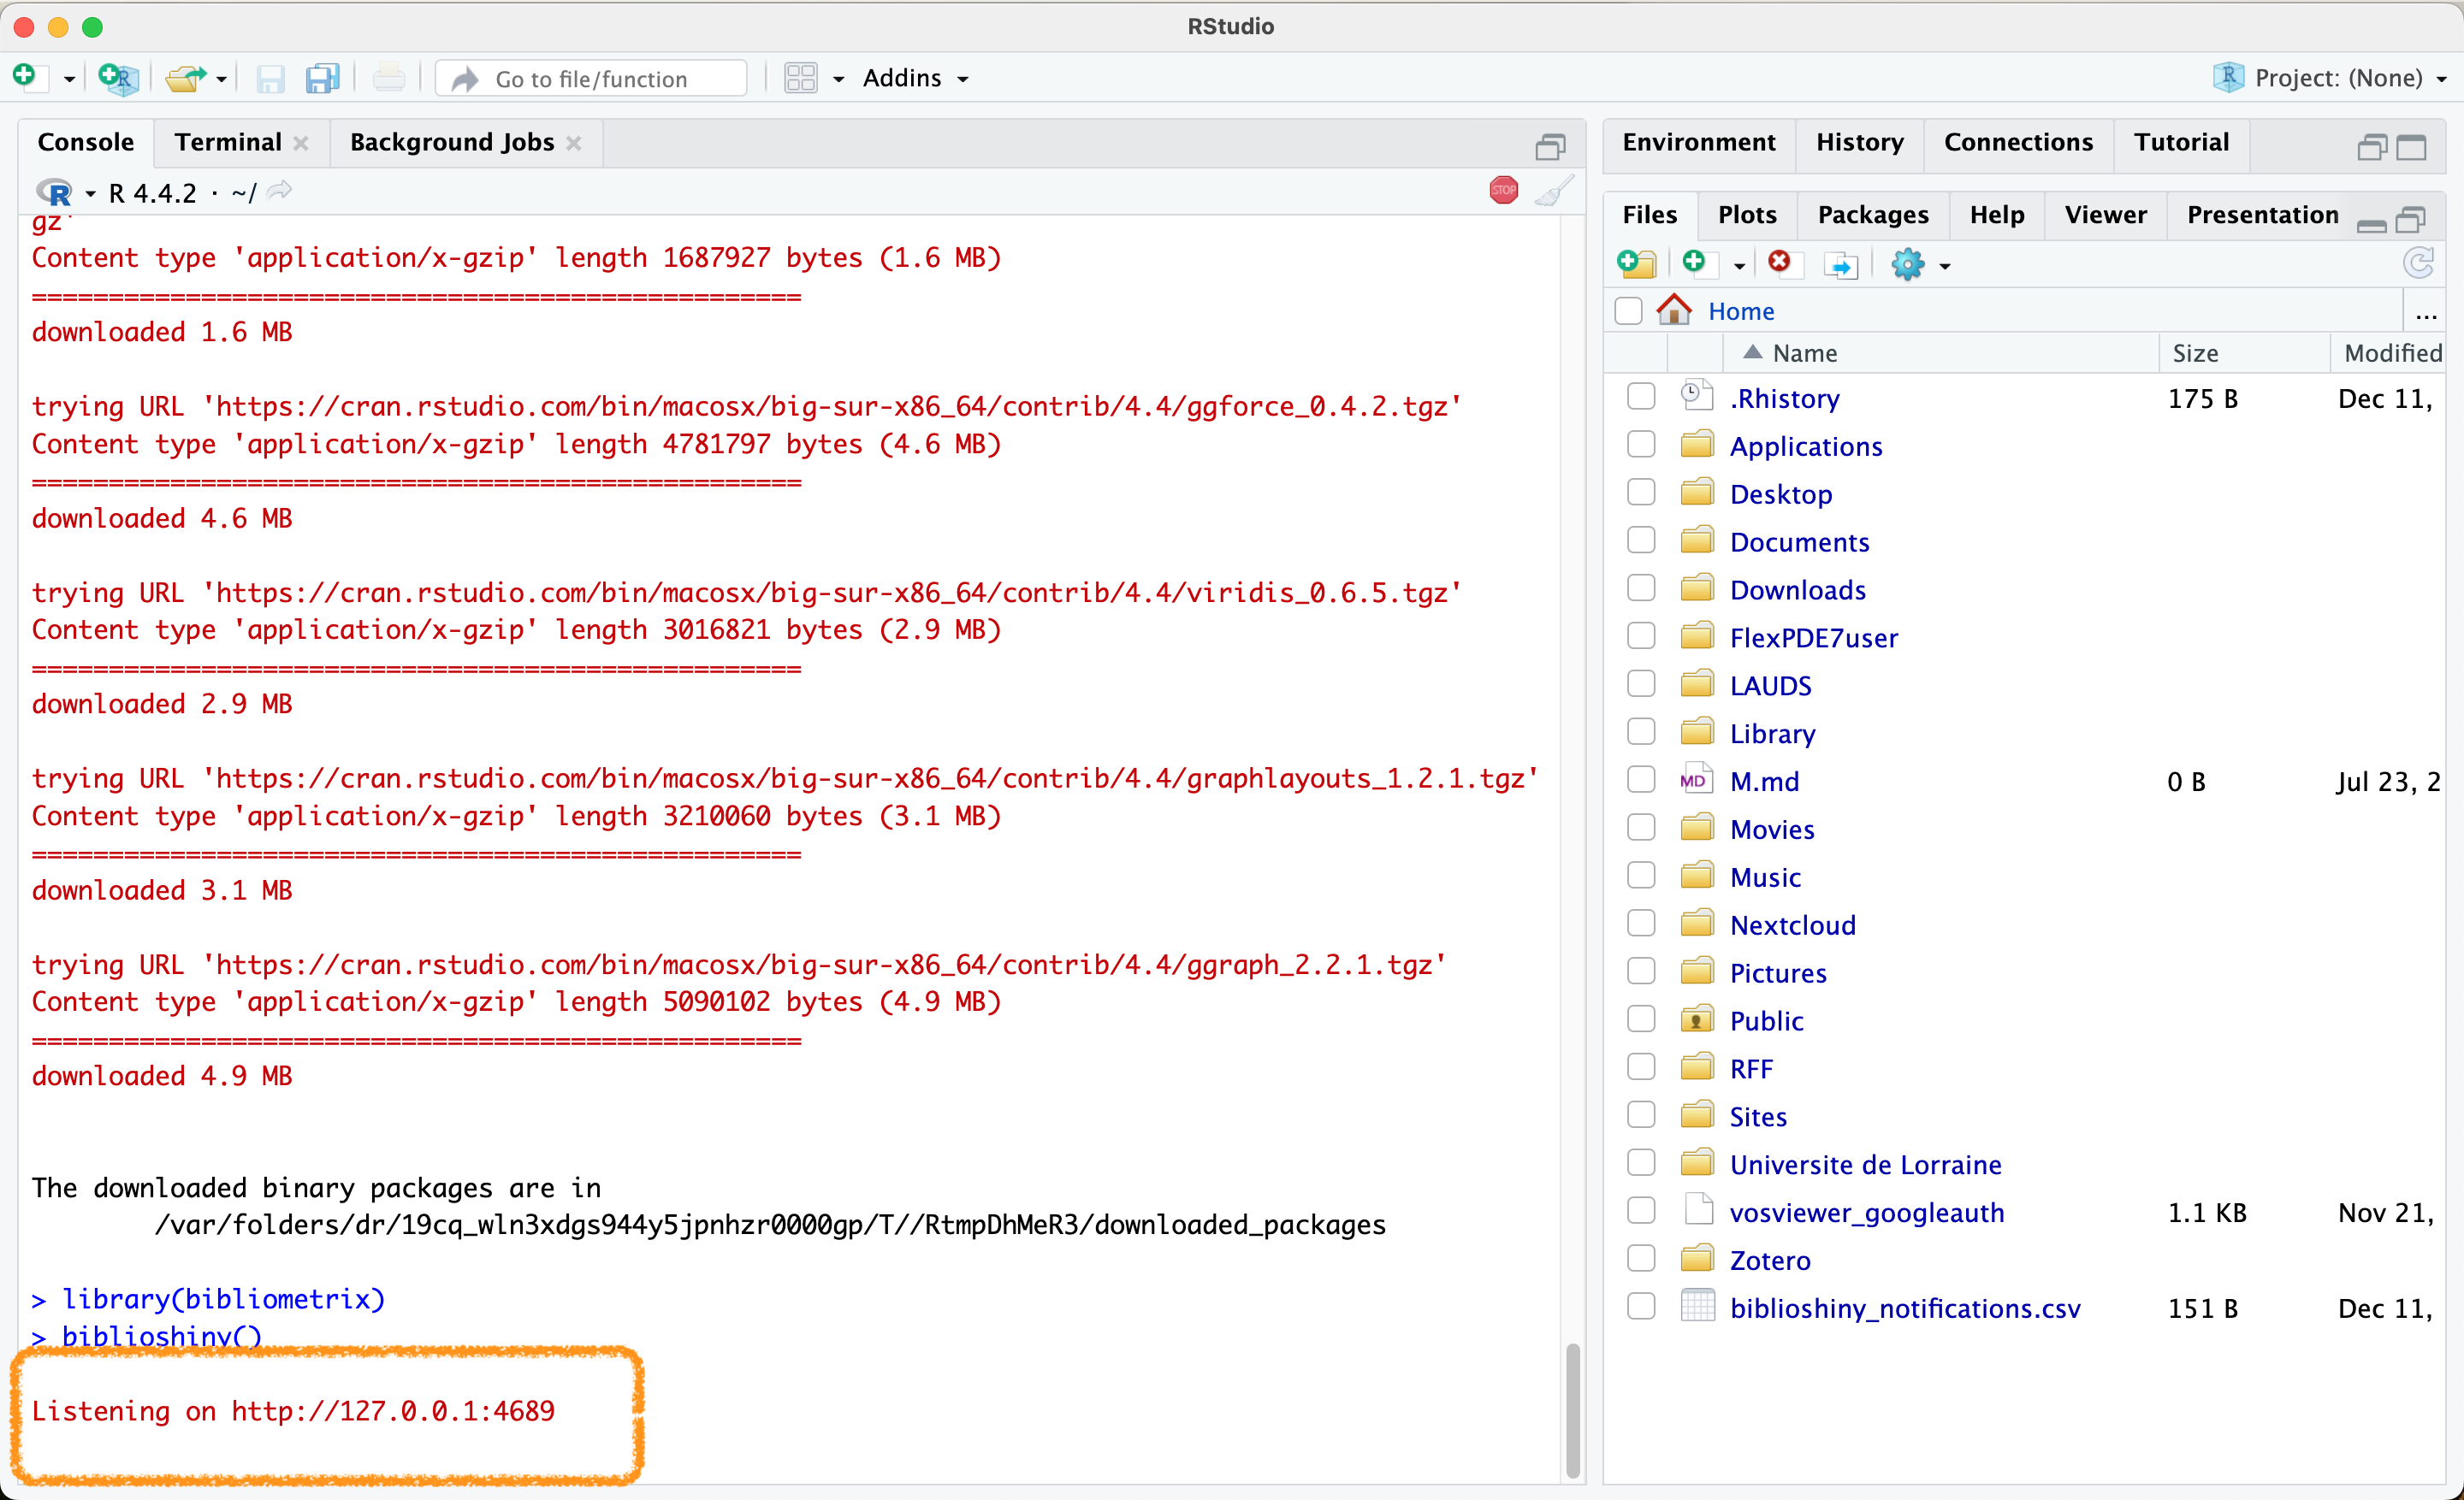Refresh the file listing
The image size is (2464, 1500).
(2418, 263)
